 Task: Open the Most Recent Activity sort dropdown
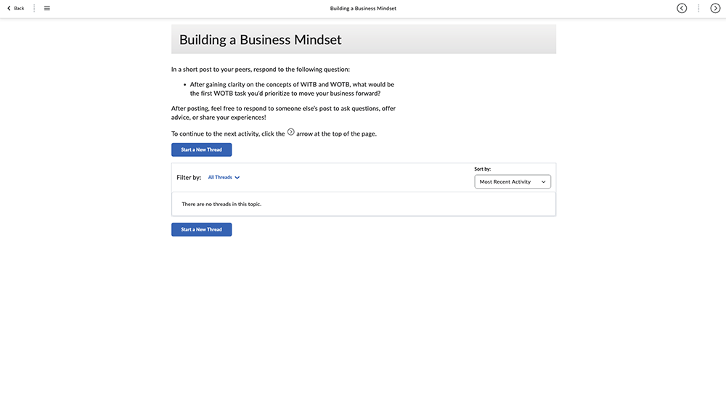[512, 182]
